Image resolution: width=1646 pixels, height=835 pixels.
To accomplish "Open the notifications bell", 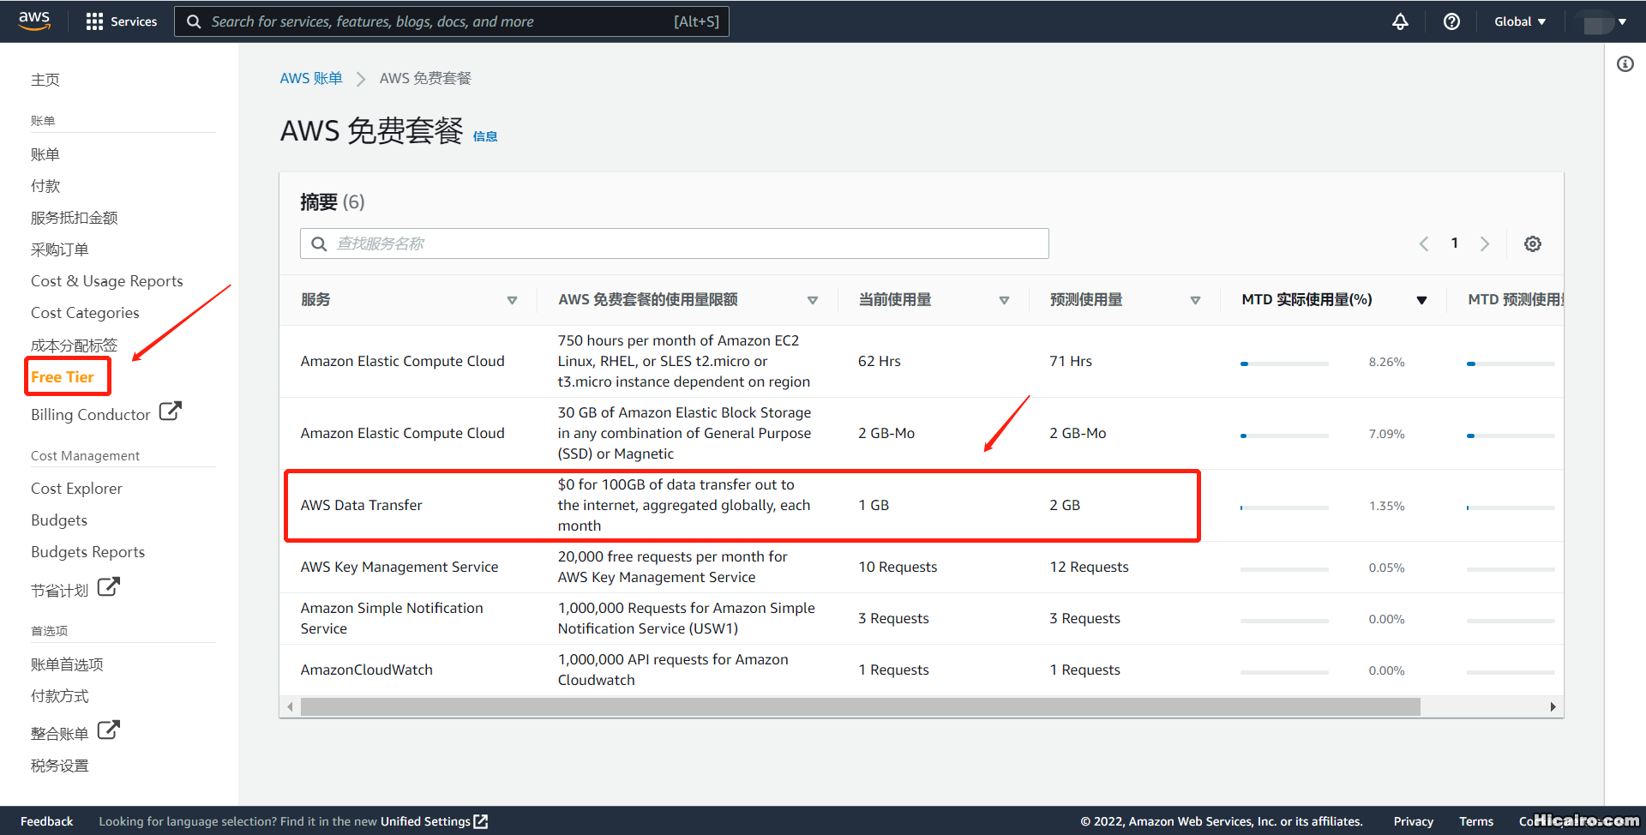I will point(1400,21).
